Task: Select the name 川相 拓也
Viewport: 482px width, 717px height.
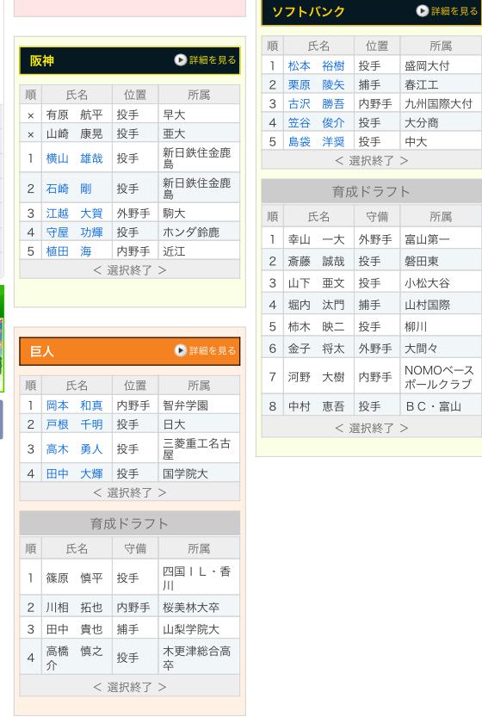Action: click(75, 608)
